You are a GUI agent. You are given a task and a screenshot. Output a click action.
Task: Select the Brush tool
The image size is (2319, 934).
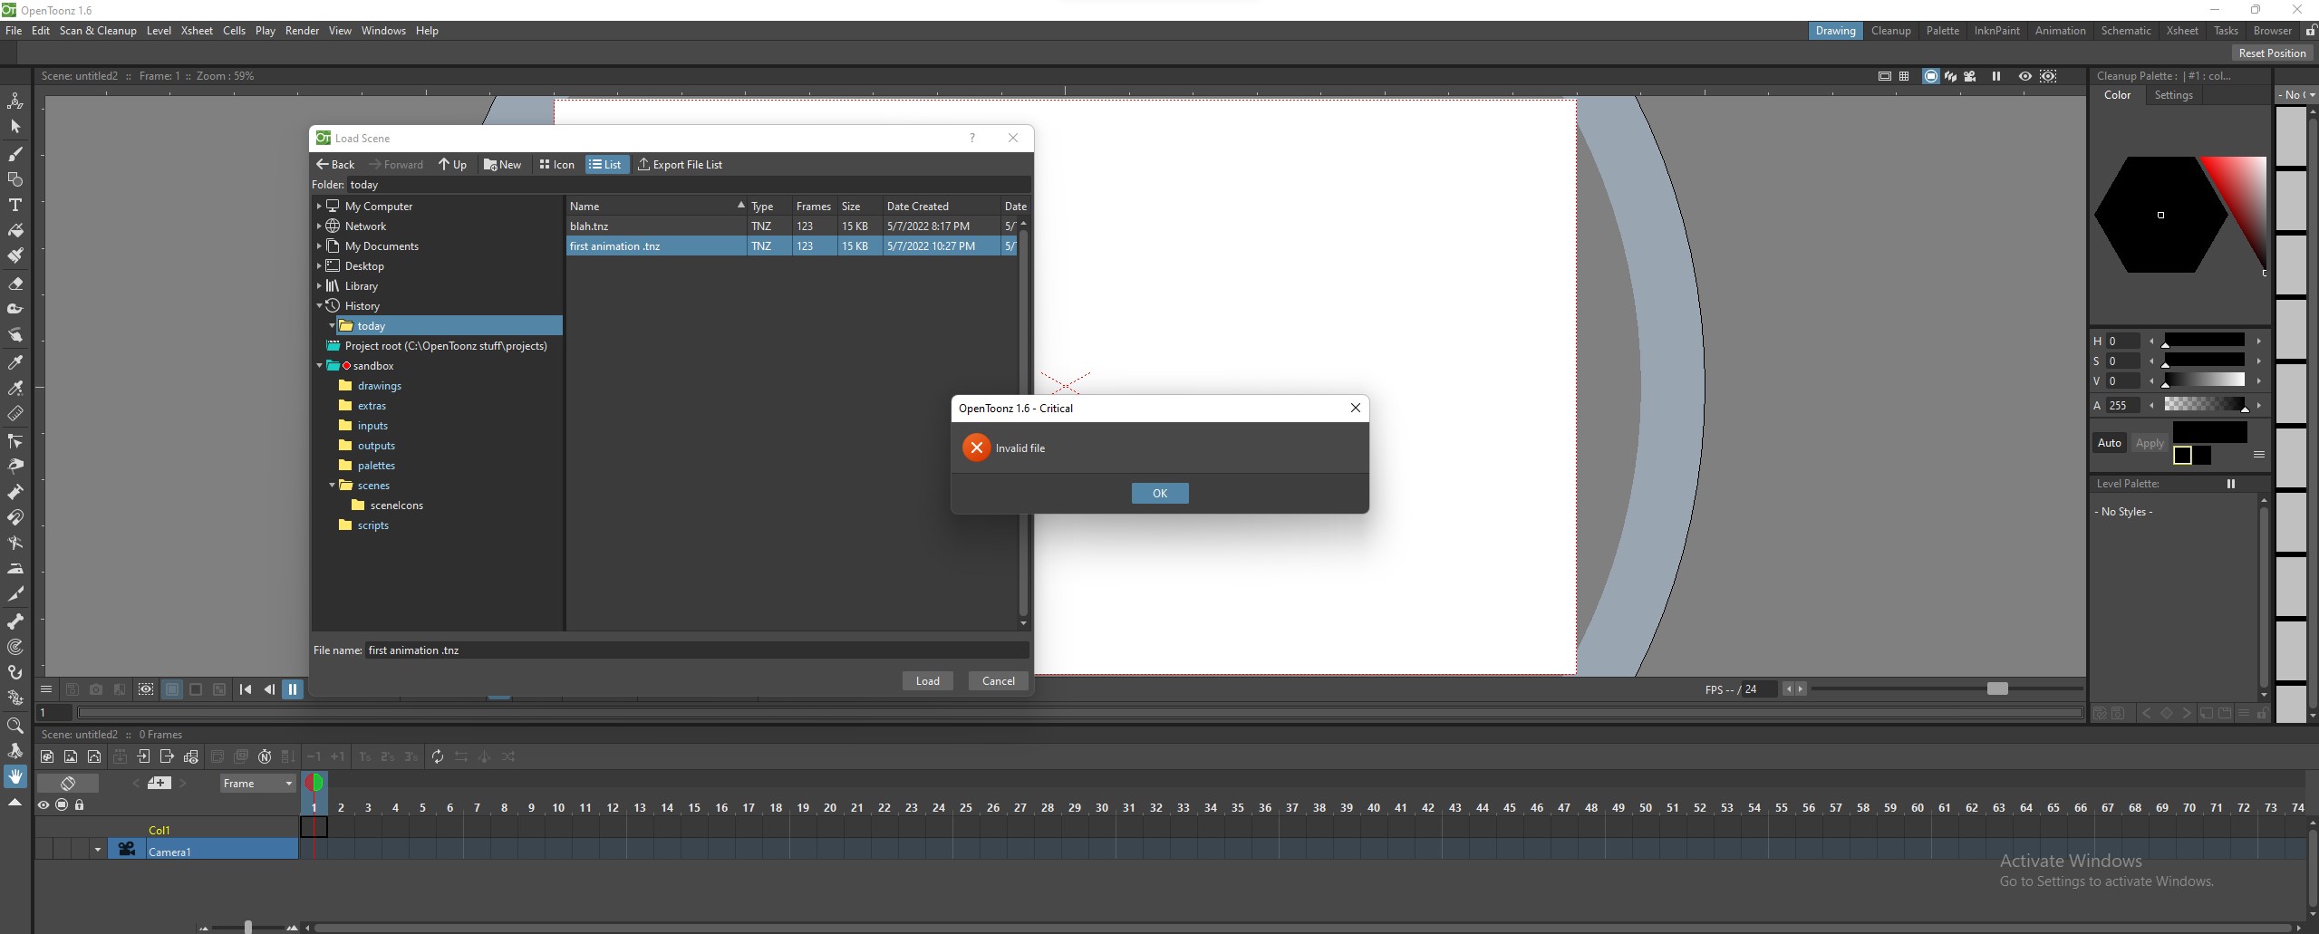(x=15, y=154)
